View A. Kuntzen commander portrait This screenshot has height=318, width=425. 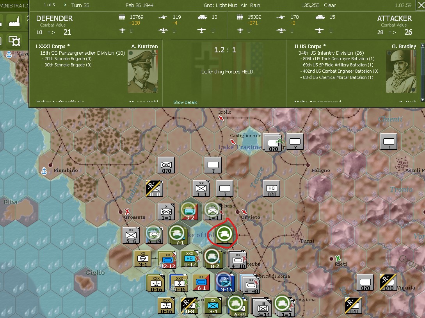pos(143,71)
